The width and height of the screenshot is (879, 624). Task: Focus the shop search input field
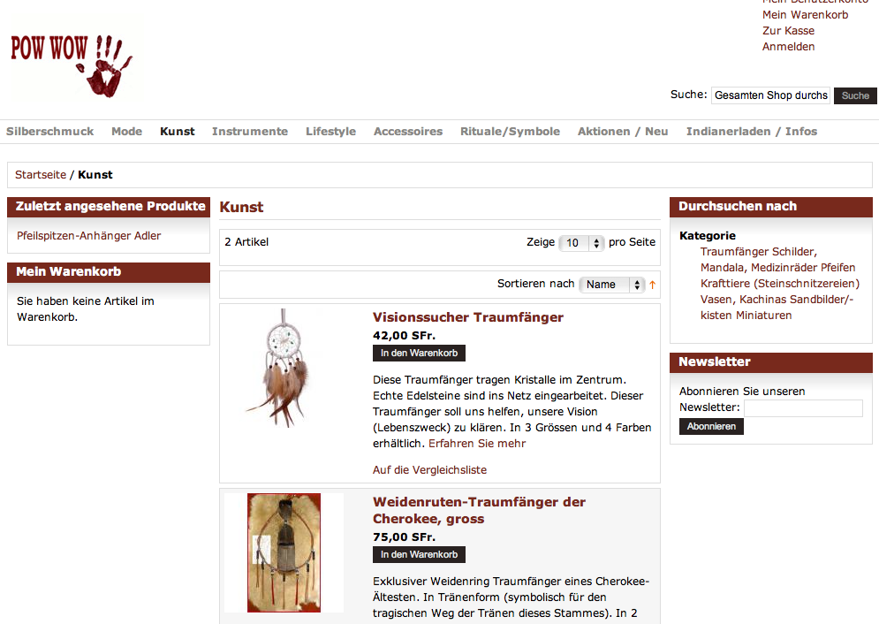click(771, 95)
